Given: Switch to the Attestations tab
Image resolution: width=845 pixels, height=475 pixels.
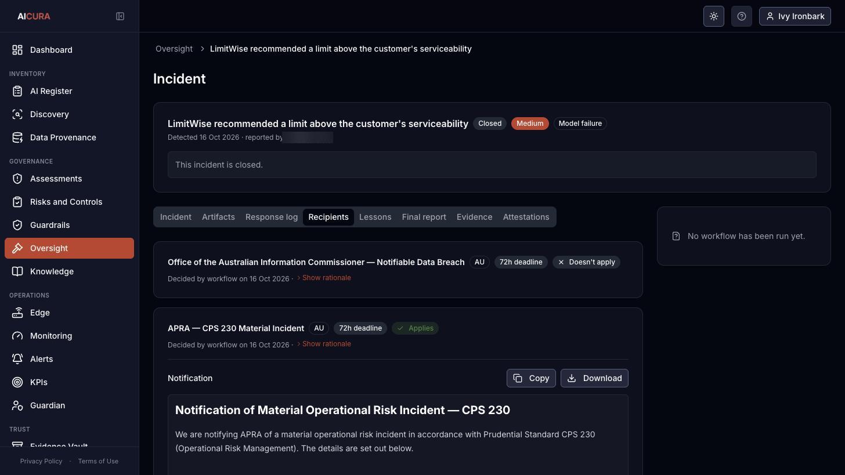Looking at the screenshot, I should pos(526,217).
